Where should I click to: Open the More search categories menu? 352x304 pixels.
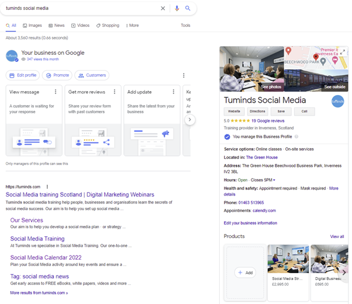point(133,25)
